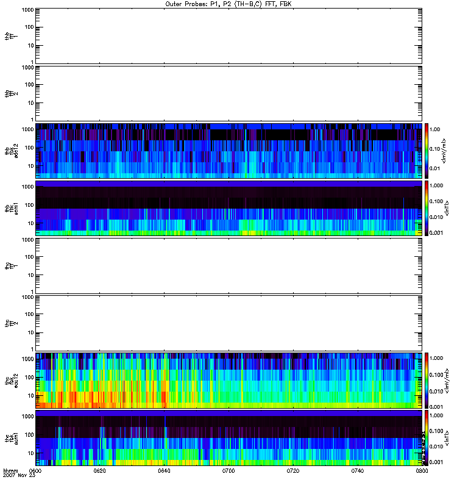Click the empty second thb FFT panel
Image resolution: width=457 pixels, height=488 pixels.
pyautogui.click(x=228, y=93)
